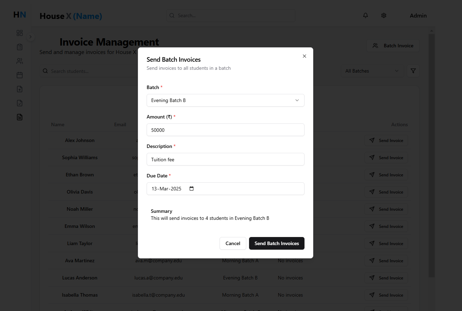Send Invoice to Noah Miller
This screenshot has height=311, width=462.
[x=386, y=209]
